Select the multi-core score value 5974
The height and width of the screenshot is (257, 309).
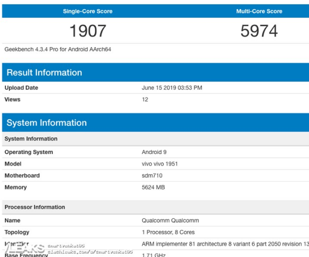point(259,31)
